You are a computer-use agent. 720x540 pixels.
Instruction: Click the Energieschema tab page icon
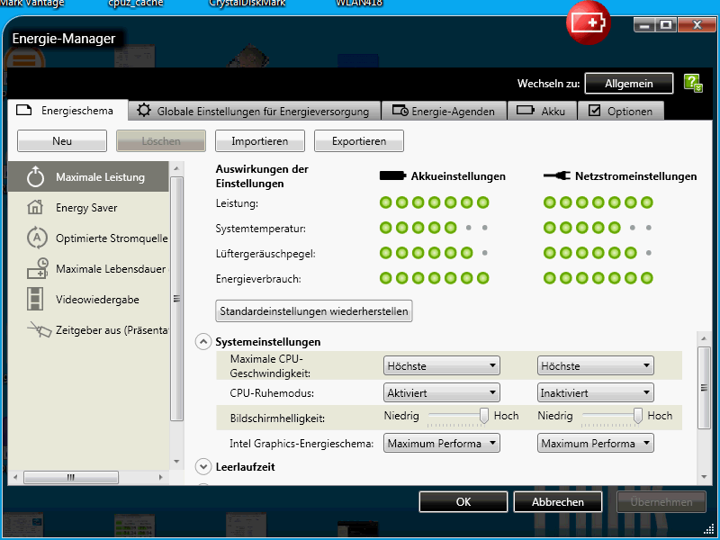coord(24,110)
